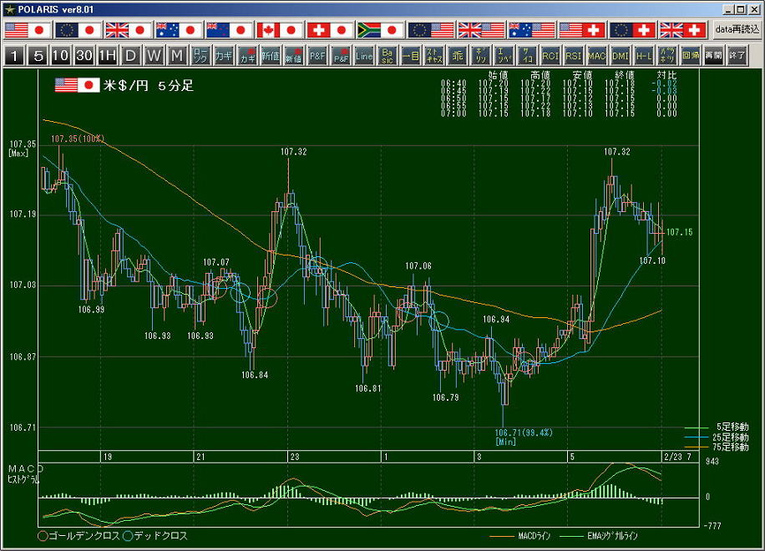Show the 一目 Ichimoku chart

tap(410, 56)
